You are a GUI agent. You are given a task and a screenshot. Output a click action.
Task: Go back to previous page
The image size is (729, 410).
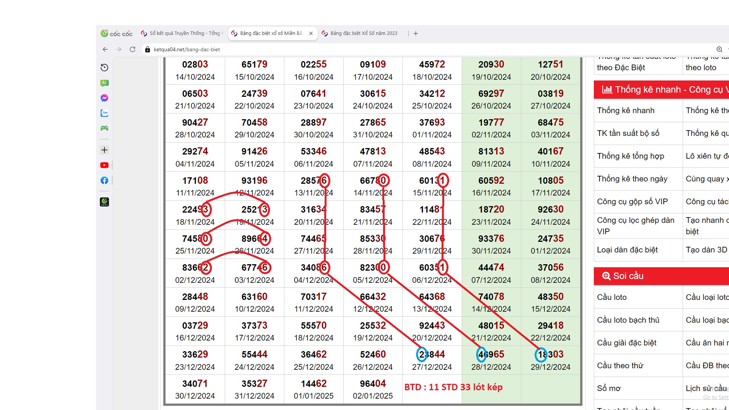pyautogui.click(x=105, y=49)
